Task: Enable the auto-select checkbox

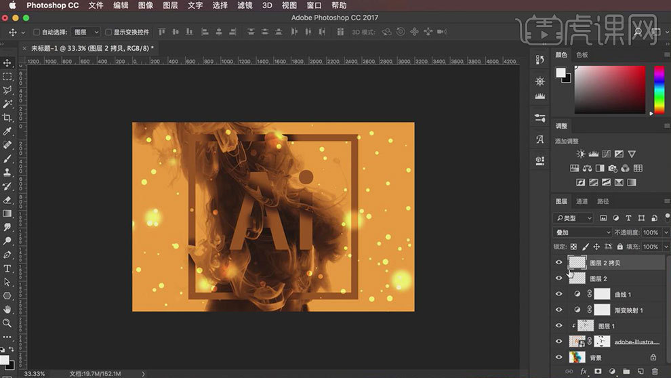Action: [x=37, y=32]
